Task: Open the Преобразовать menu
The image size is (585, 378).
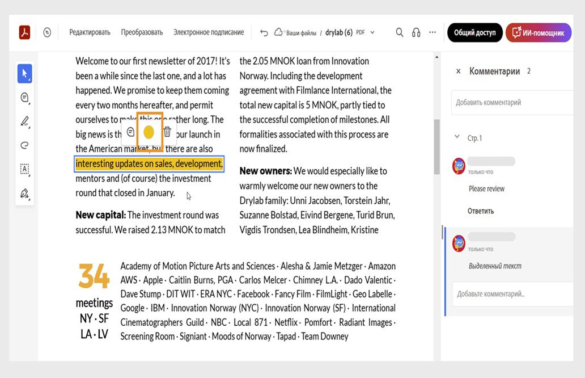Action: tap(142, 32)
